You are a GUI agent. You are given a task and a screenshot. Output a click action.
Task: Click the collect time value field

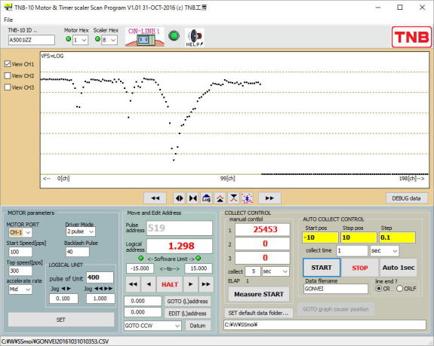[352, 251]
